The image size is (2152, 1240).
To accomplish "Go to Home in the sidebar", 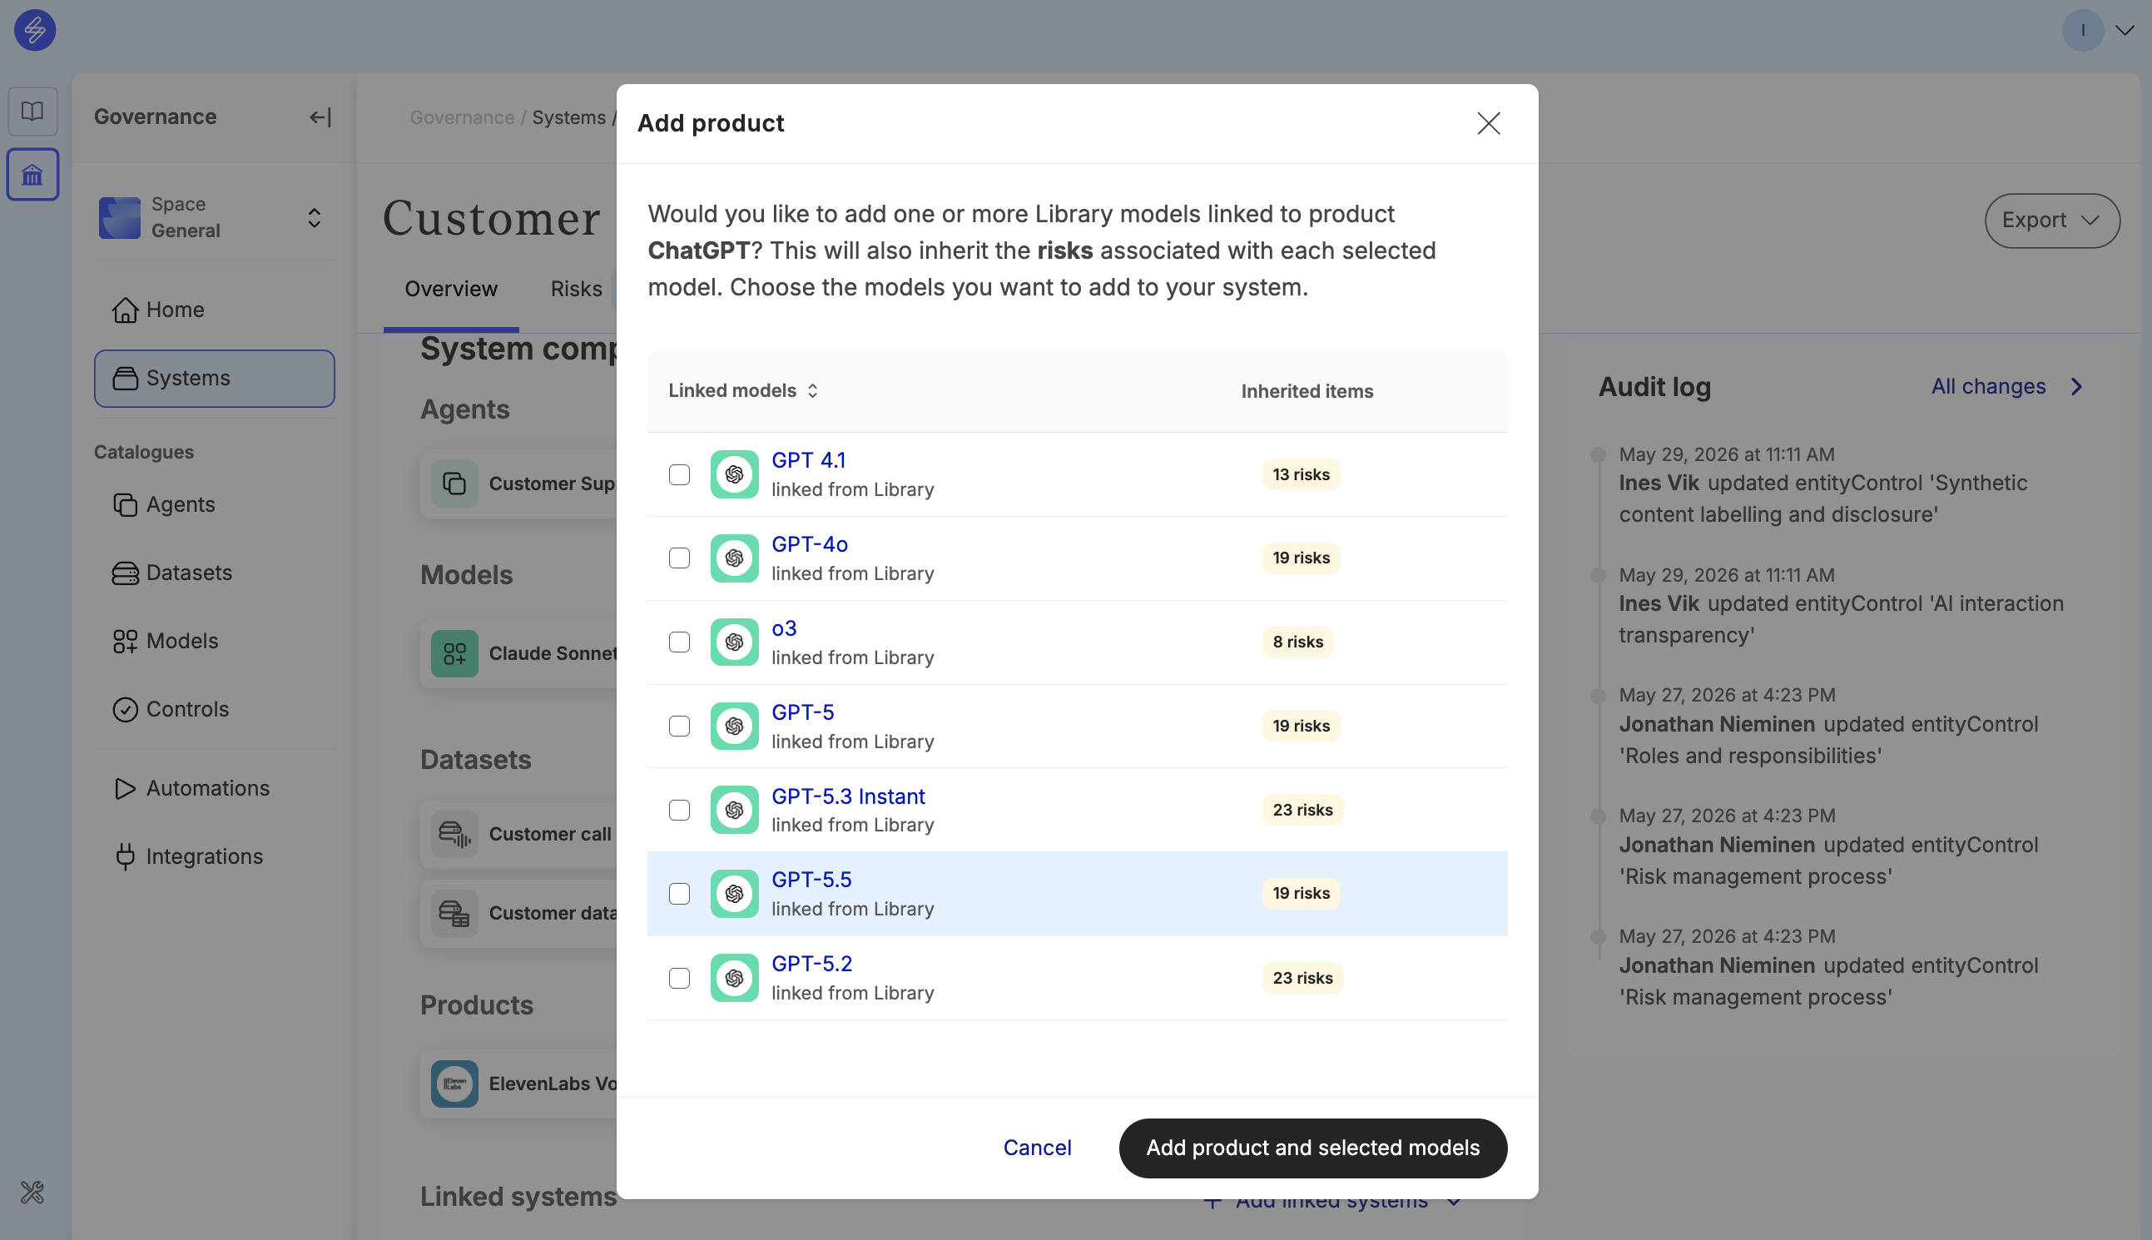I will click(214, 310).
